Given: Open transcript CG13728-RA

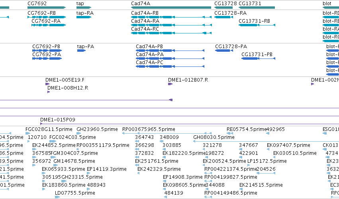Looking at the screenshot, I should point(231,13).
